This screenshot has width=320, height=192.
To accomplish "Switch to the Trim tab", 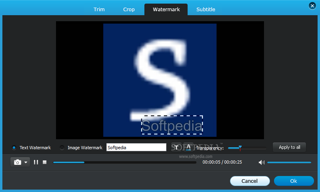I will click(99, 9).
